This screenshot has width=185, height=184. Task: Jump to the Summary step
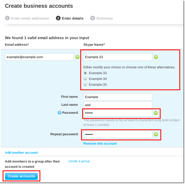pyautogui.click(x=104, y=18)
